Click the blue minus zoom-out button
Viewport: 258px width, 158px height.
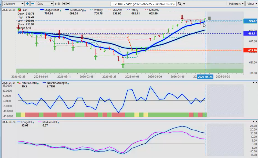tap(32, 4)
